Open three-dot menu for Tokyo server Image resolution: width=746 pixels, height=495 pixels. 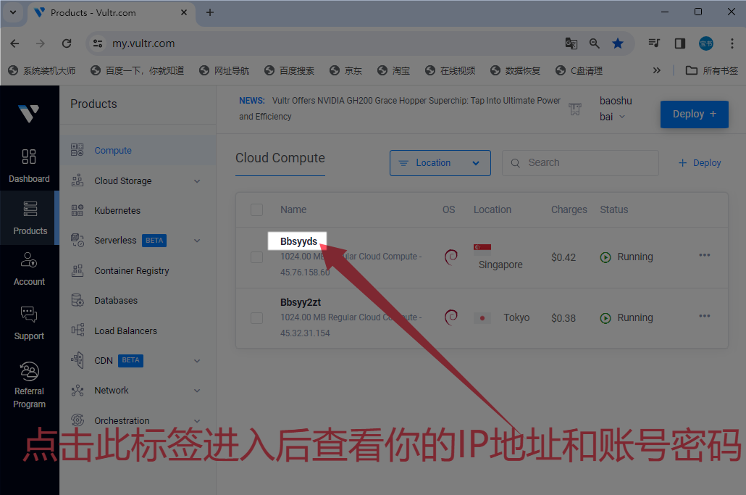[x=704, y=316]
